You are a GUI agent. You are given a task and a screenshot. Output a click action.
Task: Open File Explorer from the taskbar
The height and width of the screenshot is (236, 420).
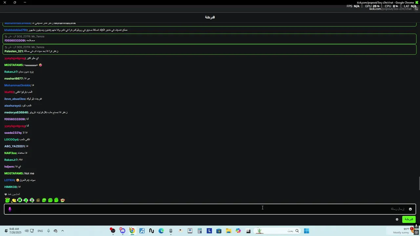pyautogui.click(x=228, y=231)
